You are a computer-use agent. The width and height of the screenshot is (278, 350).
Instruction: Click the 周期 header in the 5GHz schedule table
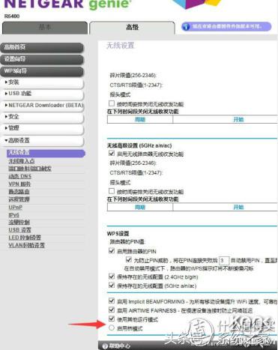140,207
